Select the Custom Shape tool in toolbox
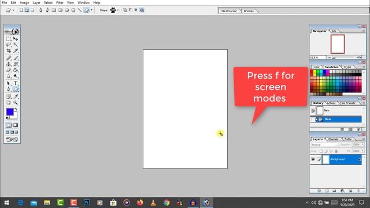The height and width of the screenshot is (208, 370). coord(16,90)
